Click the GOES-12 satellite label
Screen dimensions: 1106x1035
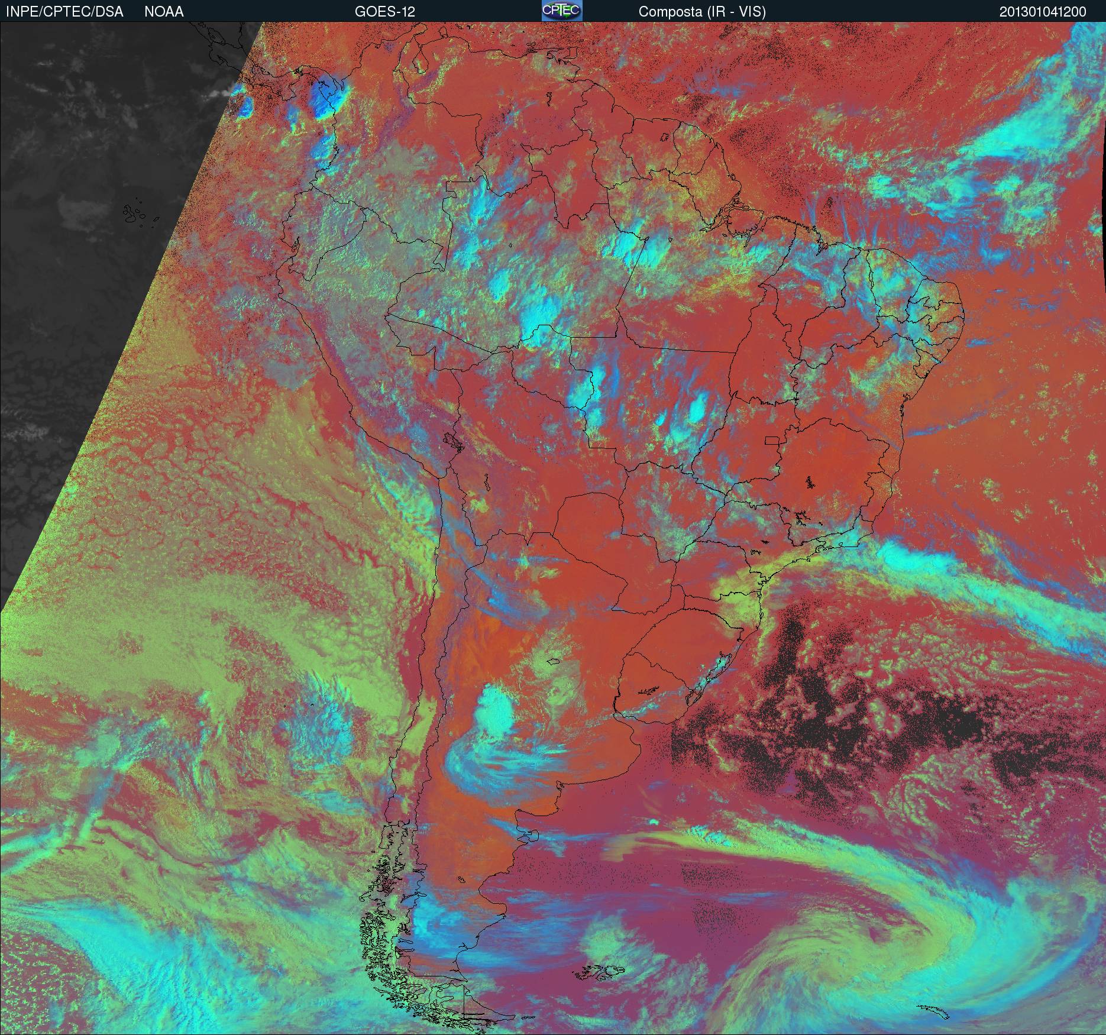click(385, 12)
